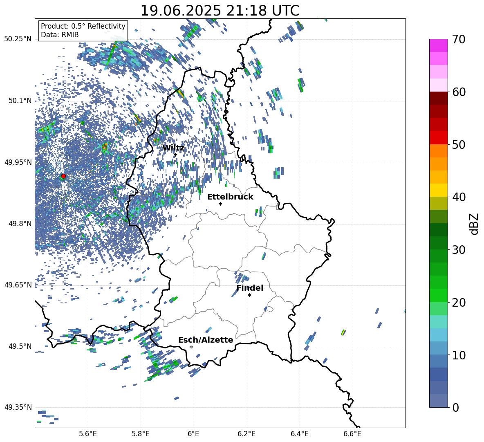
Task: Click the Findel location label
Action: [x=250, y=288]
